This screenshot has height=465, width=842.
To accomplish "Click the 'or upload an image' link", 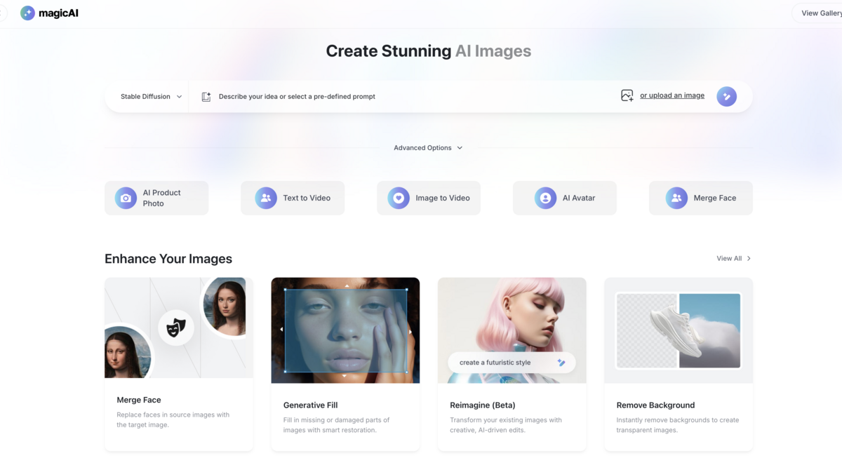I will point(672,95).
